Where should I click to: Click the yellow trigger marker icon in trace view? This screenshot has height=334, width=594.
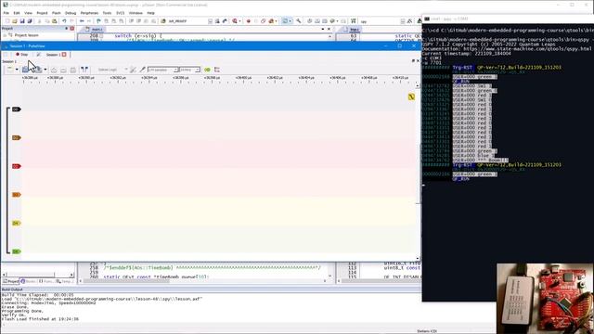(x=411, y=96)
